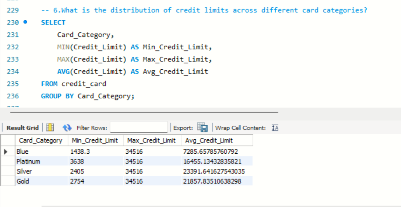Image resolution: width=401 pixels, height=207 pixels.
Task: Place cursor on GROUP BY Card_Category line
Action: (88, 96)
